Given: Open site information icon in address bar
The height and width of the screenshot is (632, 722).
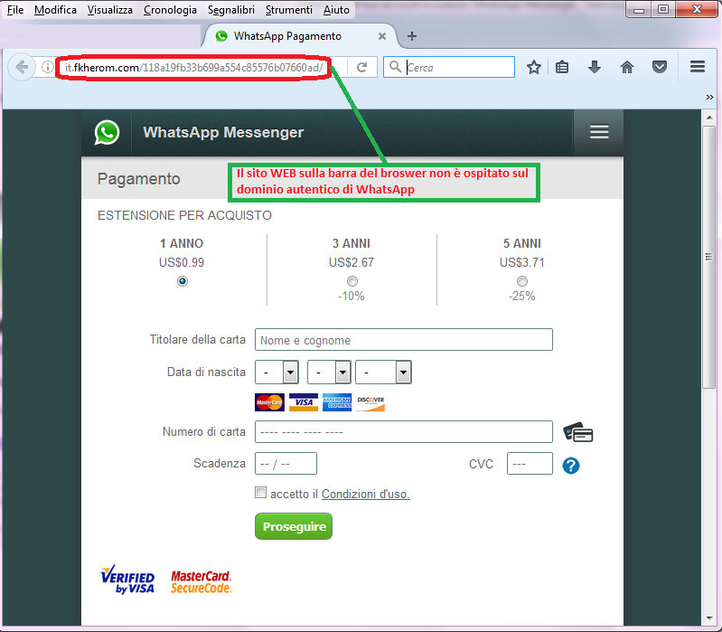Looking at the screenshot, I should click(x=47, y=67).
